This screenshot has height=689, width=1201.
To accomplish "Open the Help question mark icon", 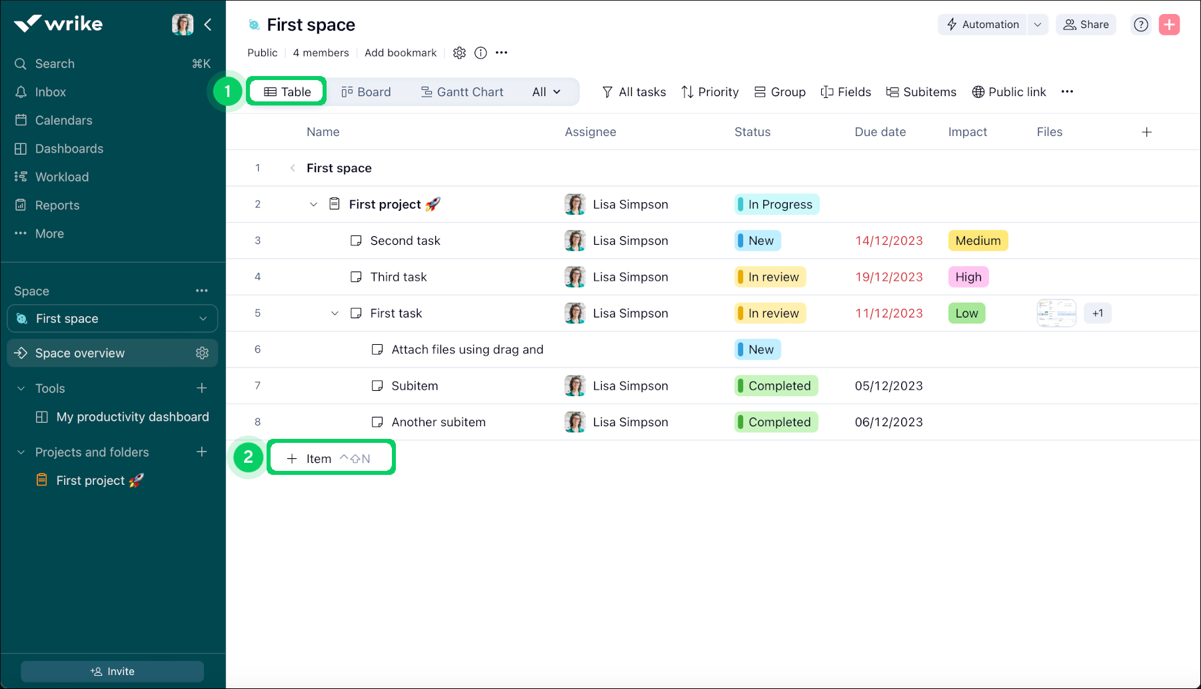I will [x=1140, y=24].
